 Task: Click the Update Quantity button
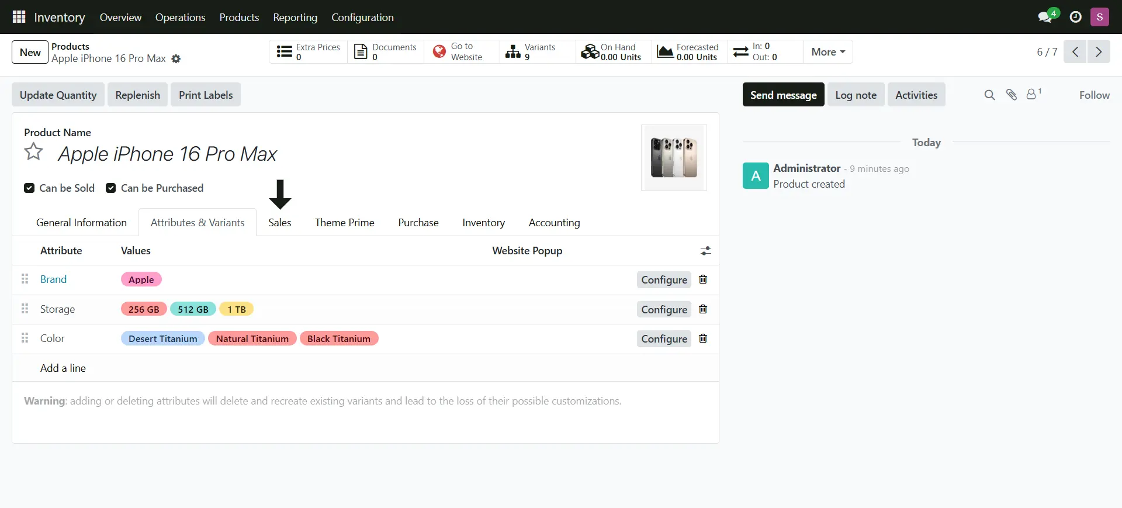click(58, 95)
